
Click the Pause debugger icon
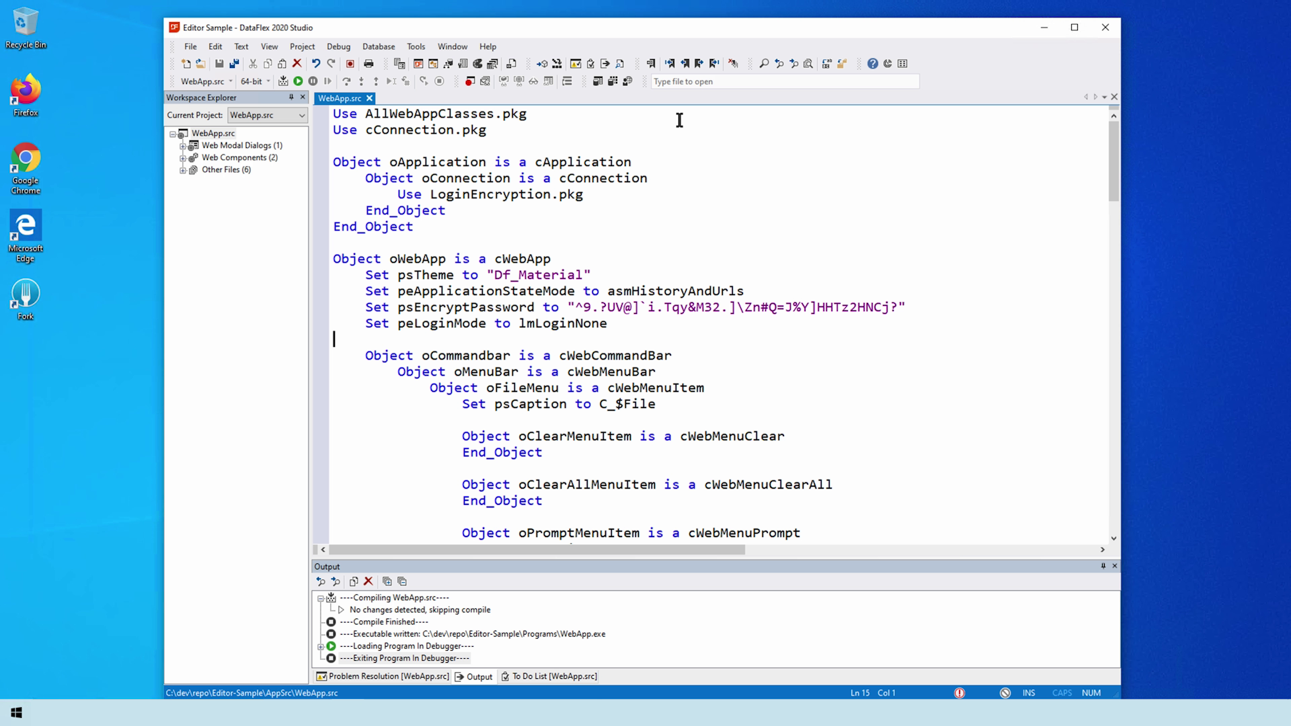[x=313, y=81]
